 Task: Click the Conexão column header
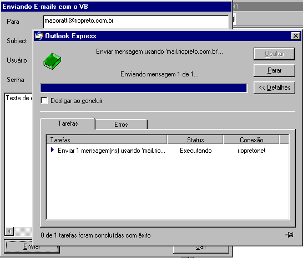click(x=251, y=140)
